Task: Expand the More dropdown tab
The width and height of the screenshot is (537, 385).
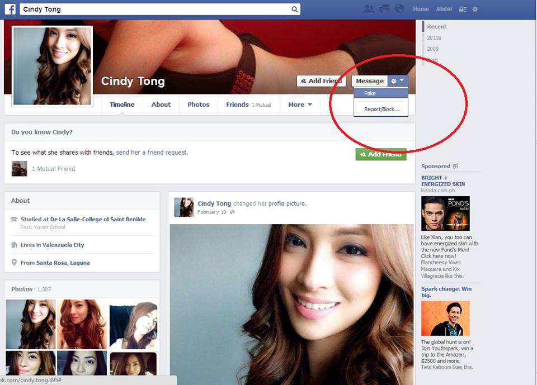Action: click(x=300, y=104)
